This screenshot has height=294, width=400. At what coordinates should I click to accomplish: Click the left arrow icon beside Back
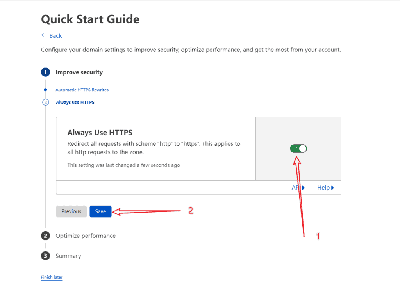coord(44,35)
